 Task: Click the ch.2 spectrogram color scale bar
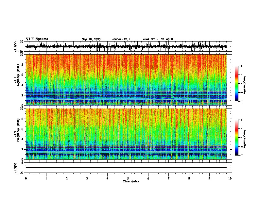237,138
